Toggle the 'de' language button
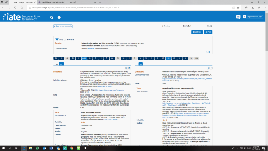 [73, 58]
